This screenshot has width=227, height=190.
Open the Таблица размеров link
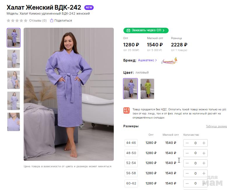pos(216,126)
